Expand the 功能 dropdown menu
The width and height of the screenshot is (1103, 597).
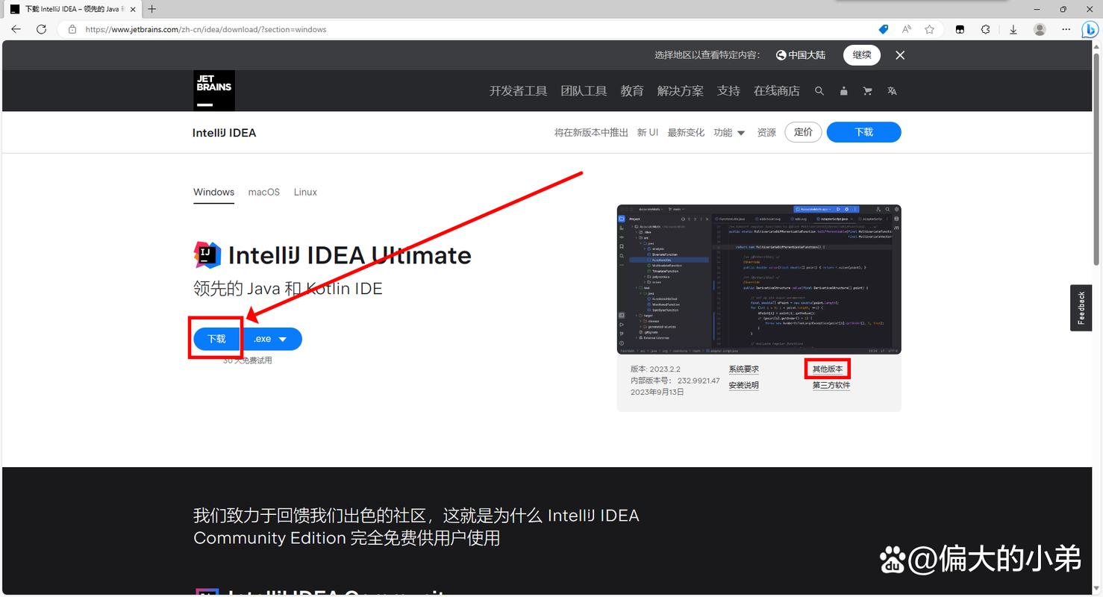click(729, 132)
